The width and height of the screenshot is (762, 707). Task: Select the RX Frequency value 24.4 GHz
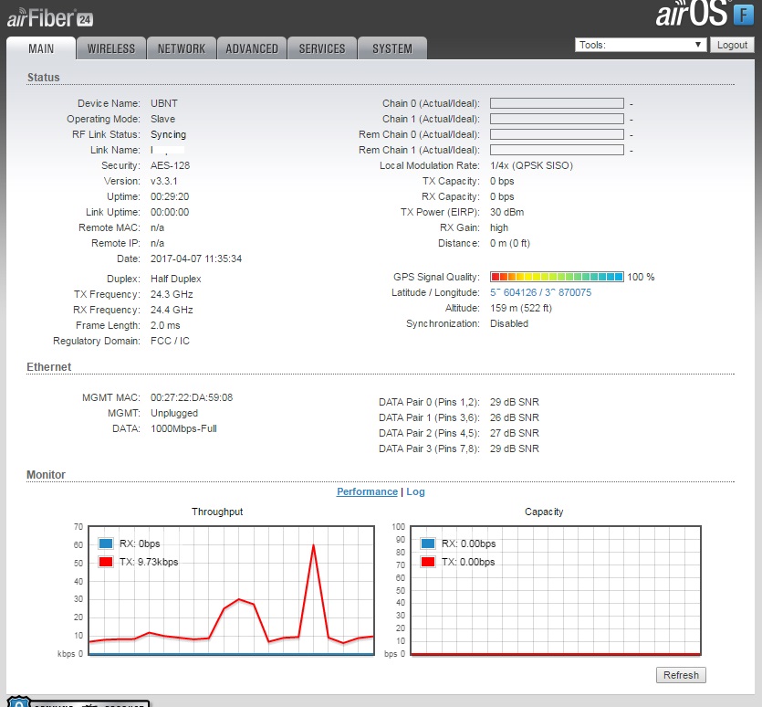[172, 310]
